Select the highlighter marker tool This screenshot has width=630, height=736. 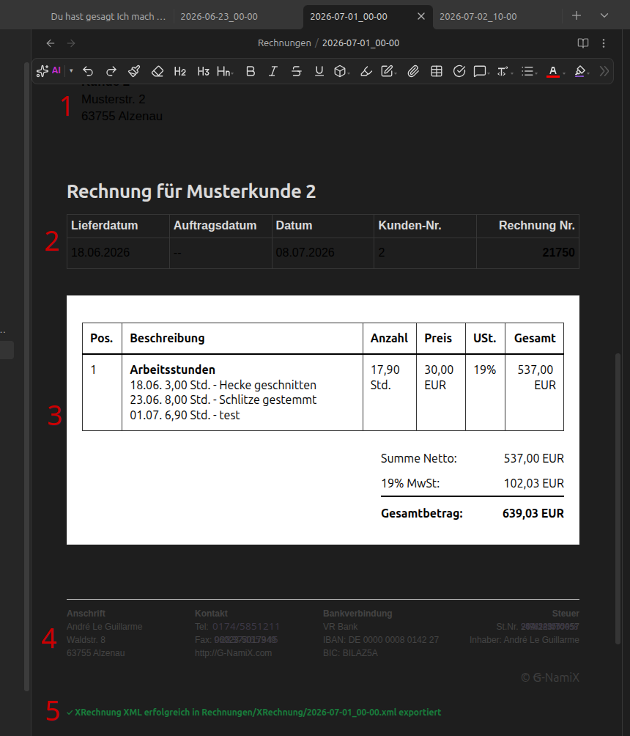pyautogui.click(x=366, y=71)
